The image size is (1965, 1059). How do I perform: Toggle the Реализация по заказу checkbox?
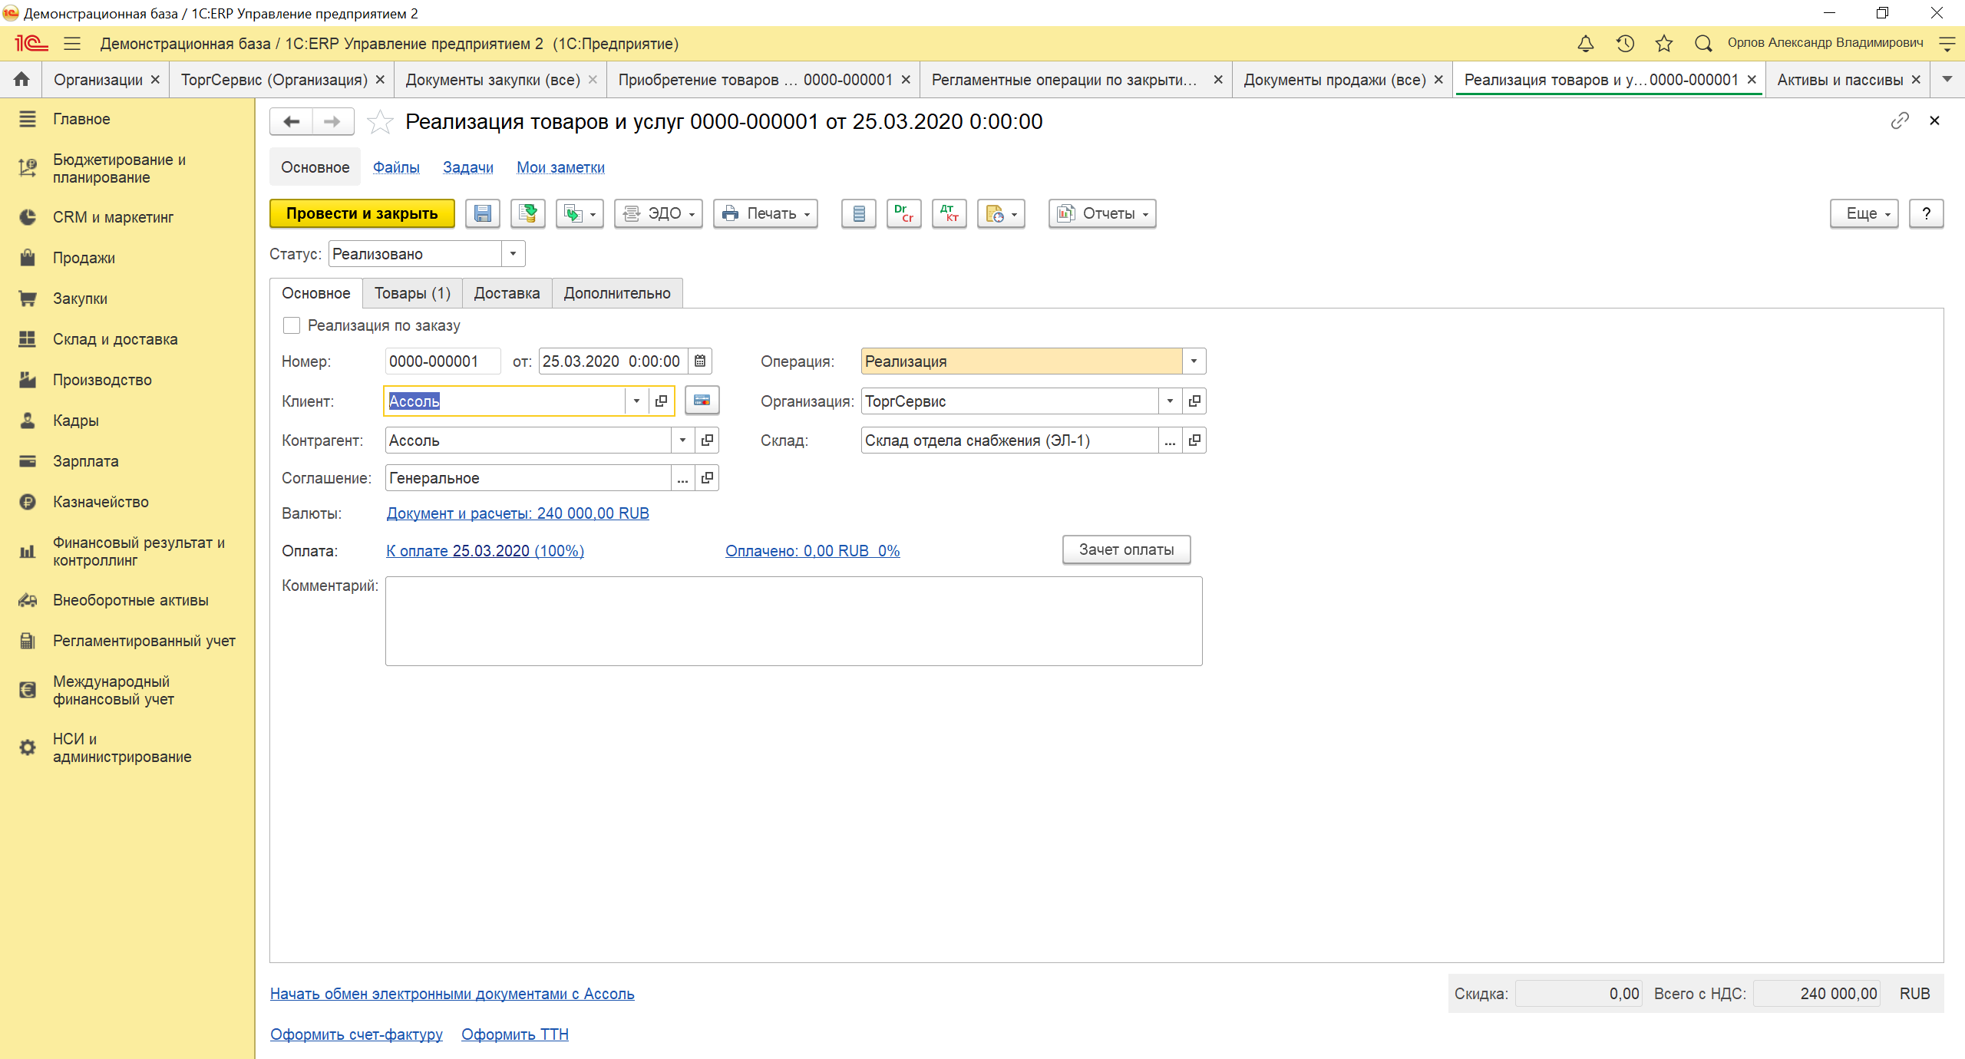click(292, 325)
